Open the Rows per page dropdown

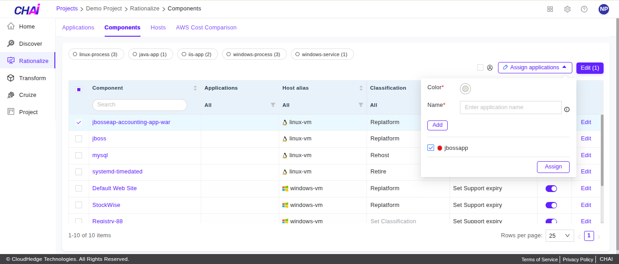(560, 235)
